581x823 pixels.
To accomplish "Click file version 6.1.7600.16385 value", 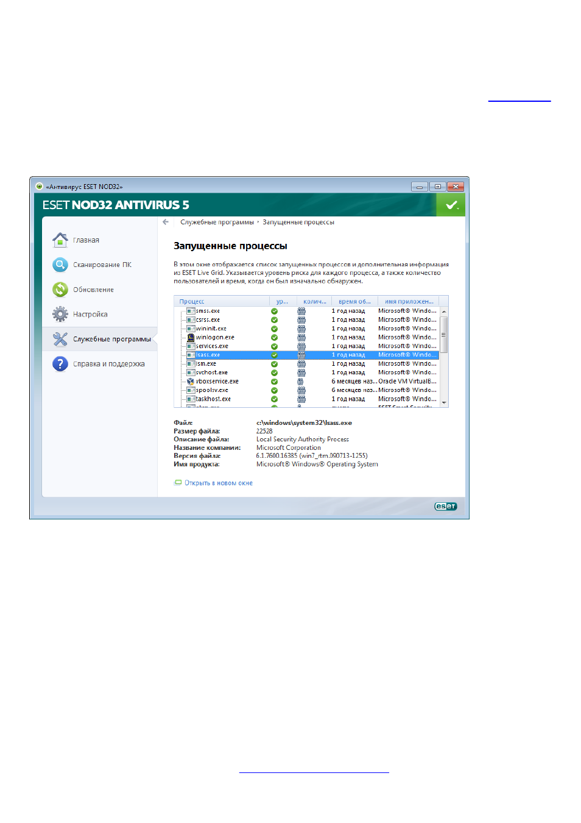I will 312,455.
